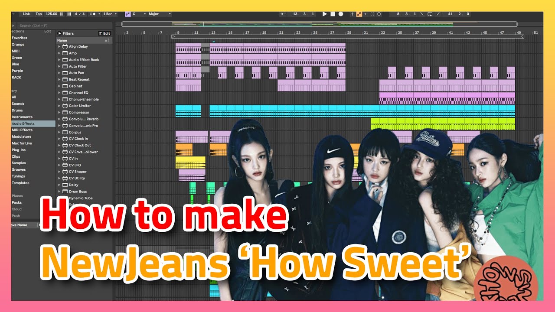Screen dimensions: 555x312
Task: Expand the Audio Effect Rack presets
Action: click(x=59, y=60)
